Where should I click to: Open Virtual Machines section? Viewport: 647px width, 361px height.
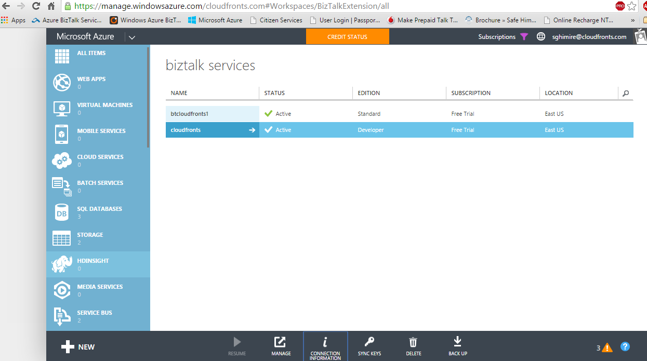click(98, 109)
